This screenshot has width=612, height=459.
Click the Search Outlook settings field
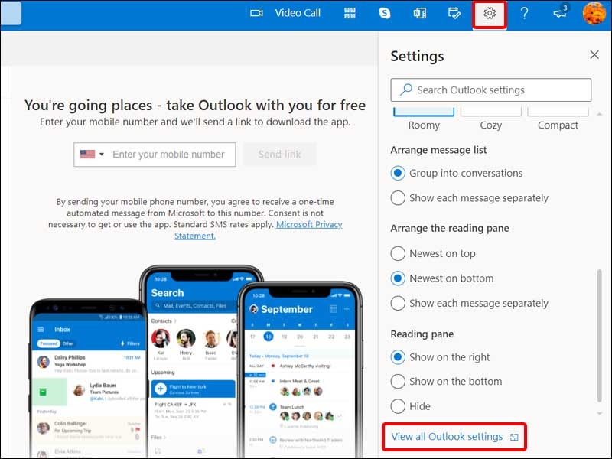point(490,90)
